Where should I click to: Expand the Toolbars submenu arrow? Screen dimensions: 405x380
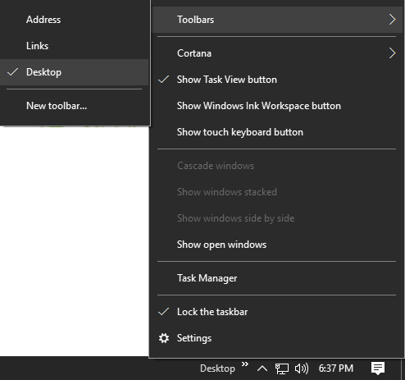[x=392, y=20]
